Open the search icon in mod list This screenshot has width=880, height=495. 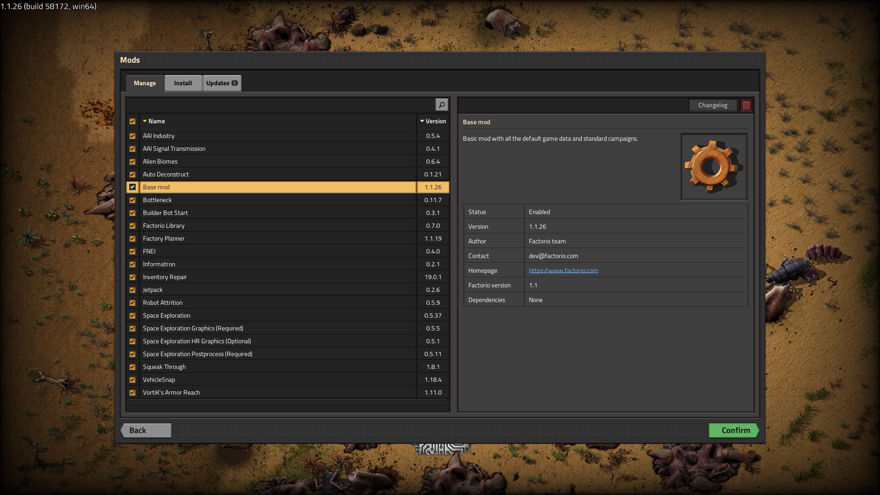442,104
